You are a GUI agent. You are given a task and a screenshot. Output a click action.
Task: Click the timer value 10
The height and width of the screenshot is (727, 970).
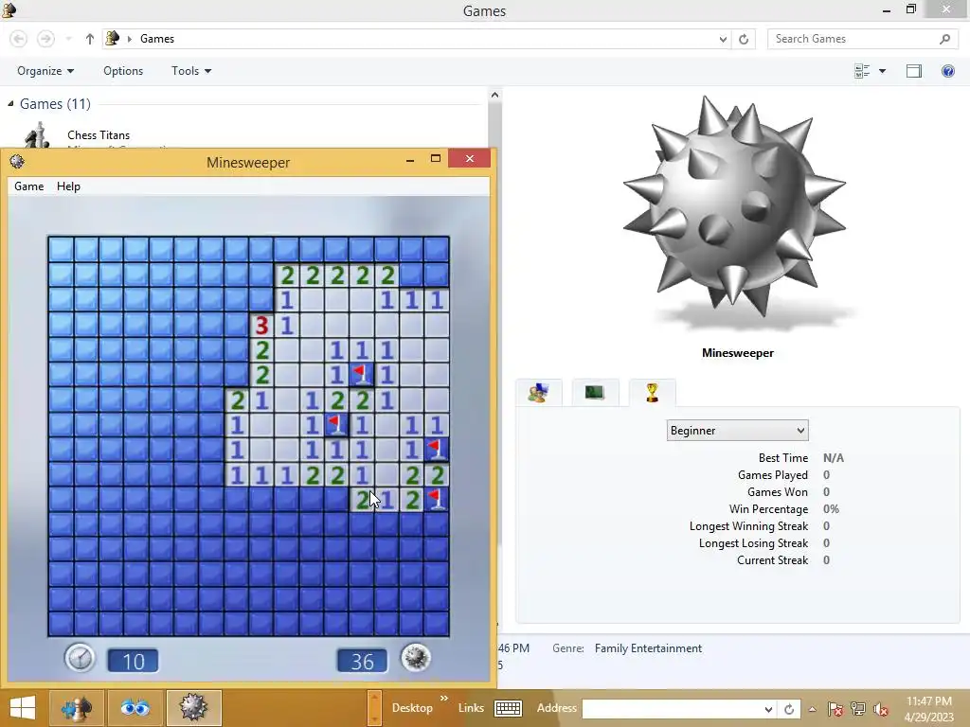[133, 661]
